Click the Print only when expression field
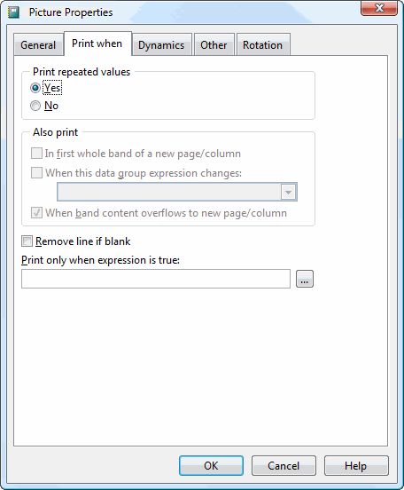404x490 pixels. pyautogui.click(x=156, y=279)
